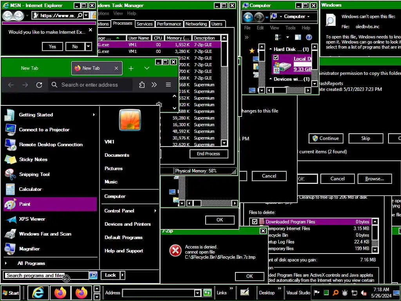Open dropdown arrow beside IE No button
The height and width of the screenshot is (301, 401).
(x=88, y=46)
